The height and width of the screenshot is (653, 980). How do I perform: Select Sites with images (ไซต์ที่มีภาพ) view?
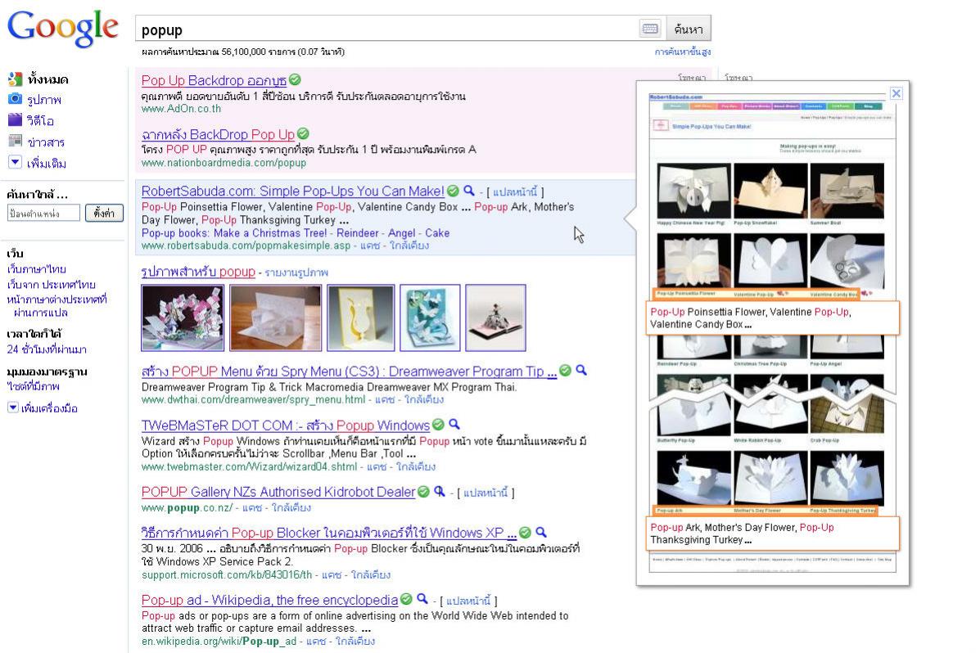tap(33, 386)
